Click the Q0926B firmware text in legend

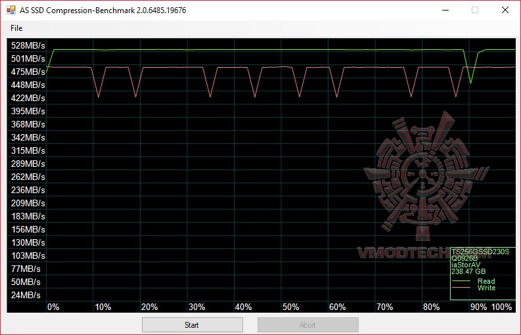464,258
